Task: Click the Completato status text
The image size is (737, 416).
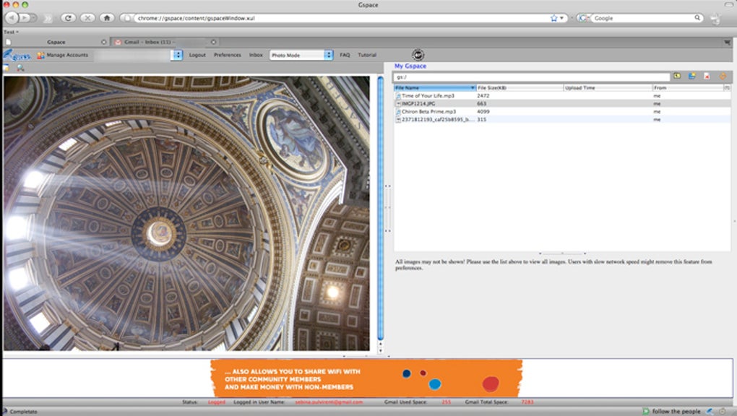Action: 24,412
